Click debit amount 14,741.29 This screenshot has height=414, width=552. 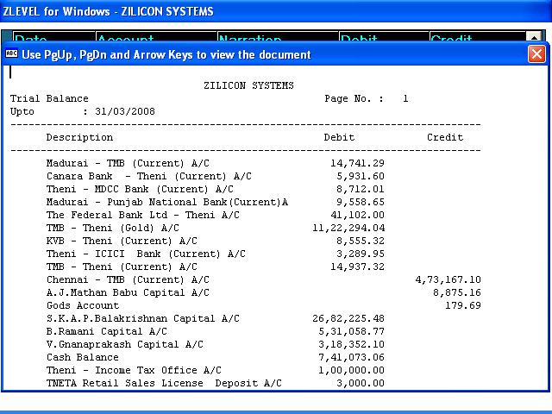[x=357, y=163]
